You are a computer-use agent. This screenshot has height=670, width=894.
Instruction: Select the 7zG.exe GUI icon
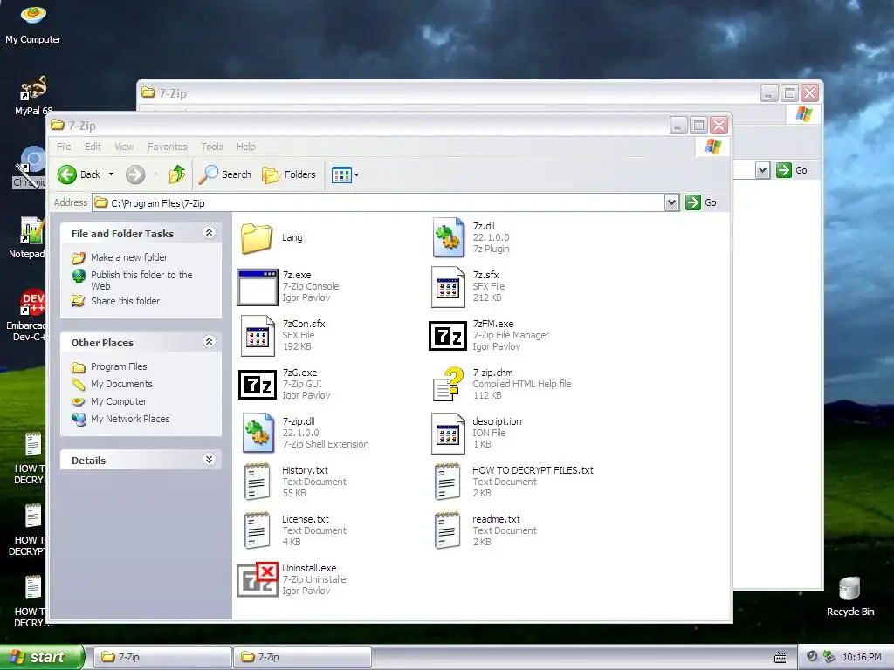coord(258,385)
